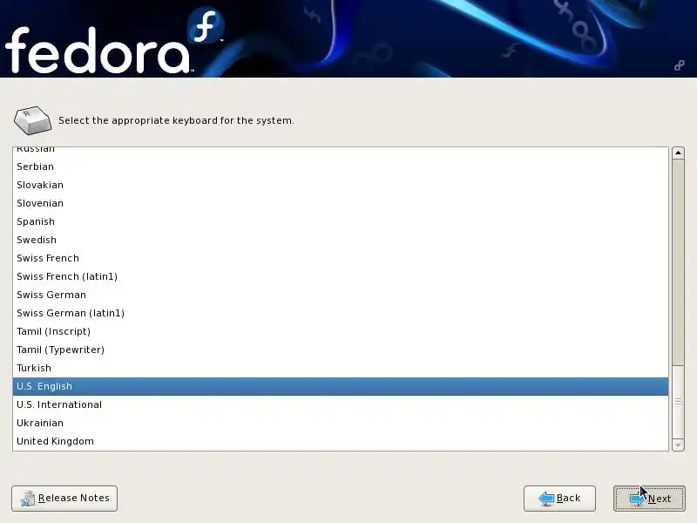
Task: Open the Release Notes
Action: tap(64, 499)
